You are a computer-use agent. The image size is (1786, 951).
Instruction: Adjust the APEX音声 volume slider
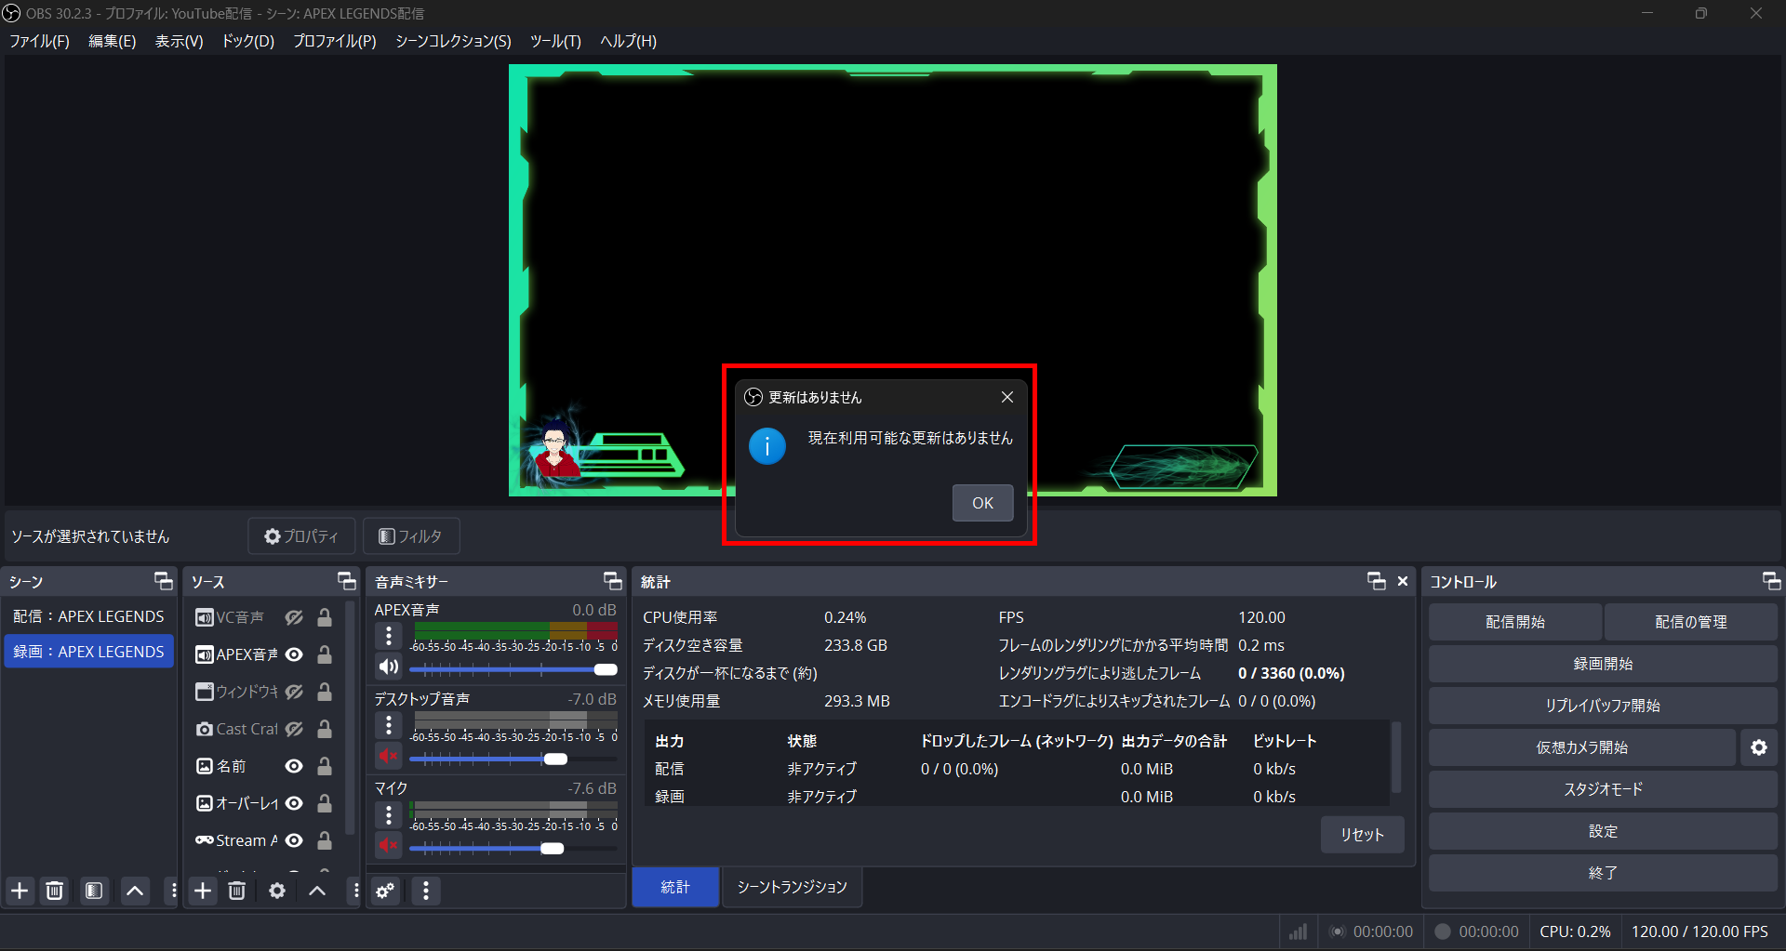[513, 669]
